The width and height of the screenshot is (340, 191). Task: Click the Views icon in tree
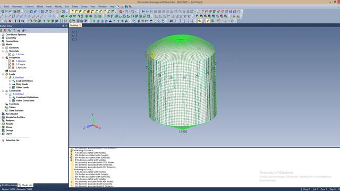pos(3,127)
